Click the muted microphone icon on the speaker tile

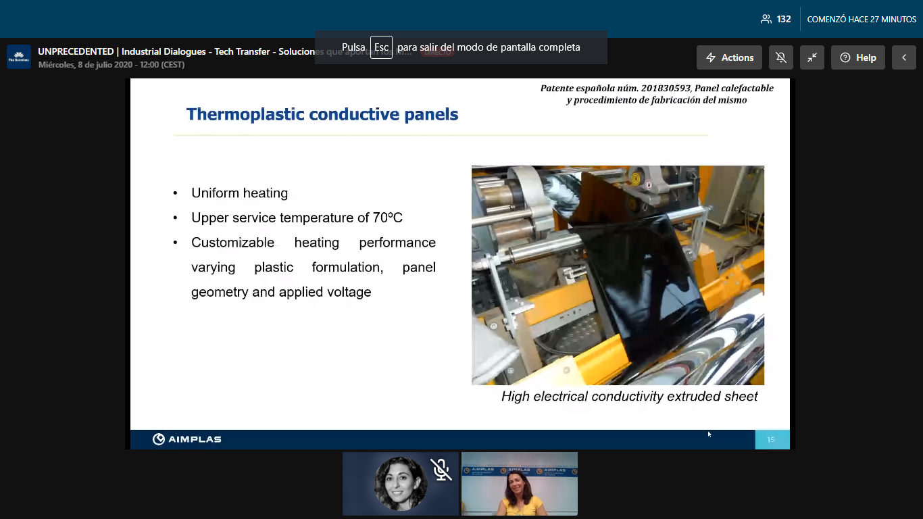441,469
